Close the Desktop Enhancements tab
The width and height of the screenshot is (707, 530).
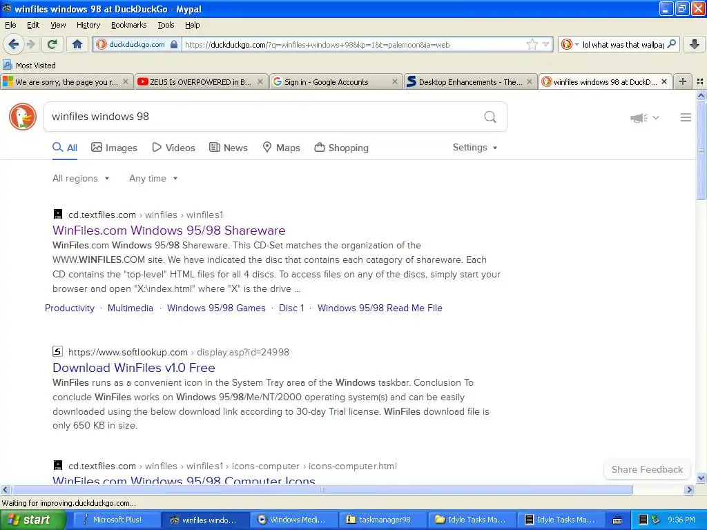(x=530, y=81)
